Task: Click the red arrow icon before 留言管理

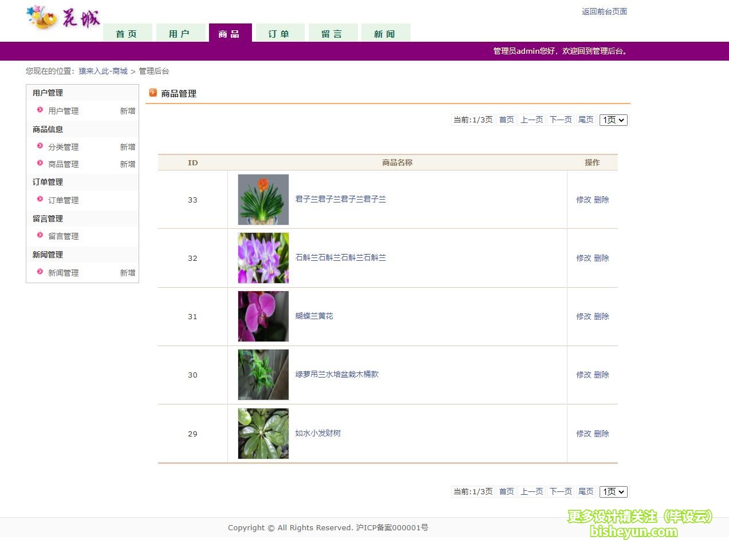Action: pyautogui.click(x=40, y=236)
